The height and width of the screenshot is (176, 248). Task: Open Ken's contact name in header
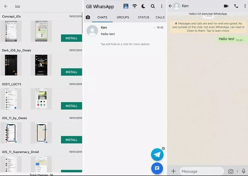tap(185, 6)
